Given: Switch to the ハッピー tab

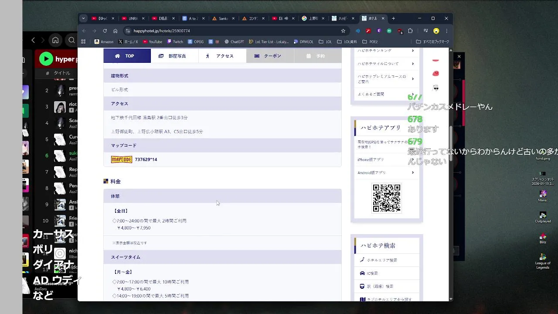Looking at the screenshot, I should [x=343, y=18].
